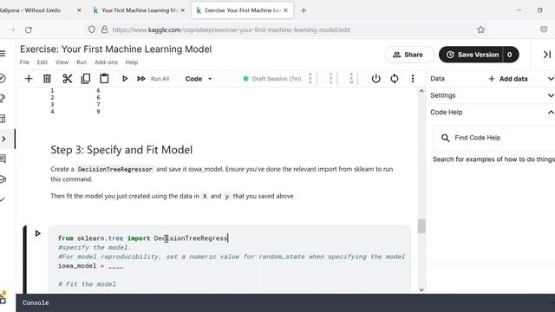Collapse the Code Help panel chevron

(551, 112)
